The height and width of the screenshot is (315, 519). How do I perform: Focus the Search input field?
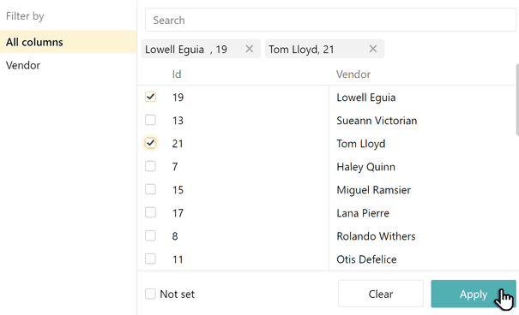[x=330, y=21]
